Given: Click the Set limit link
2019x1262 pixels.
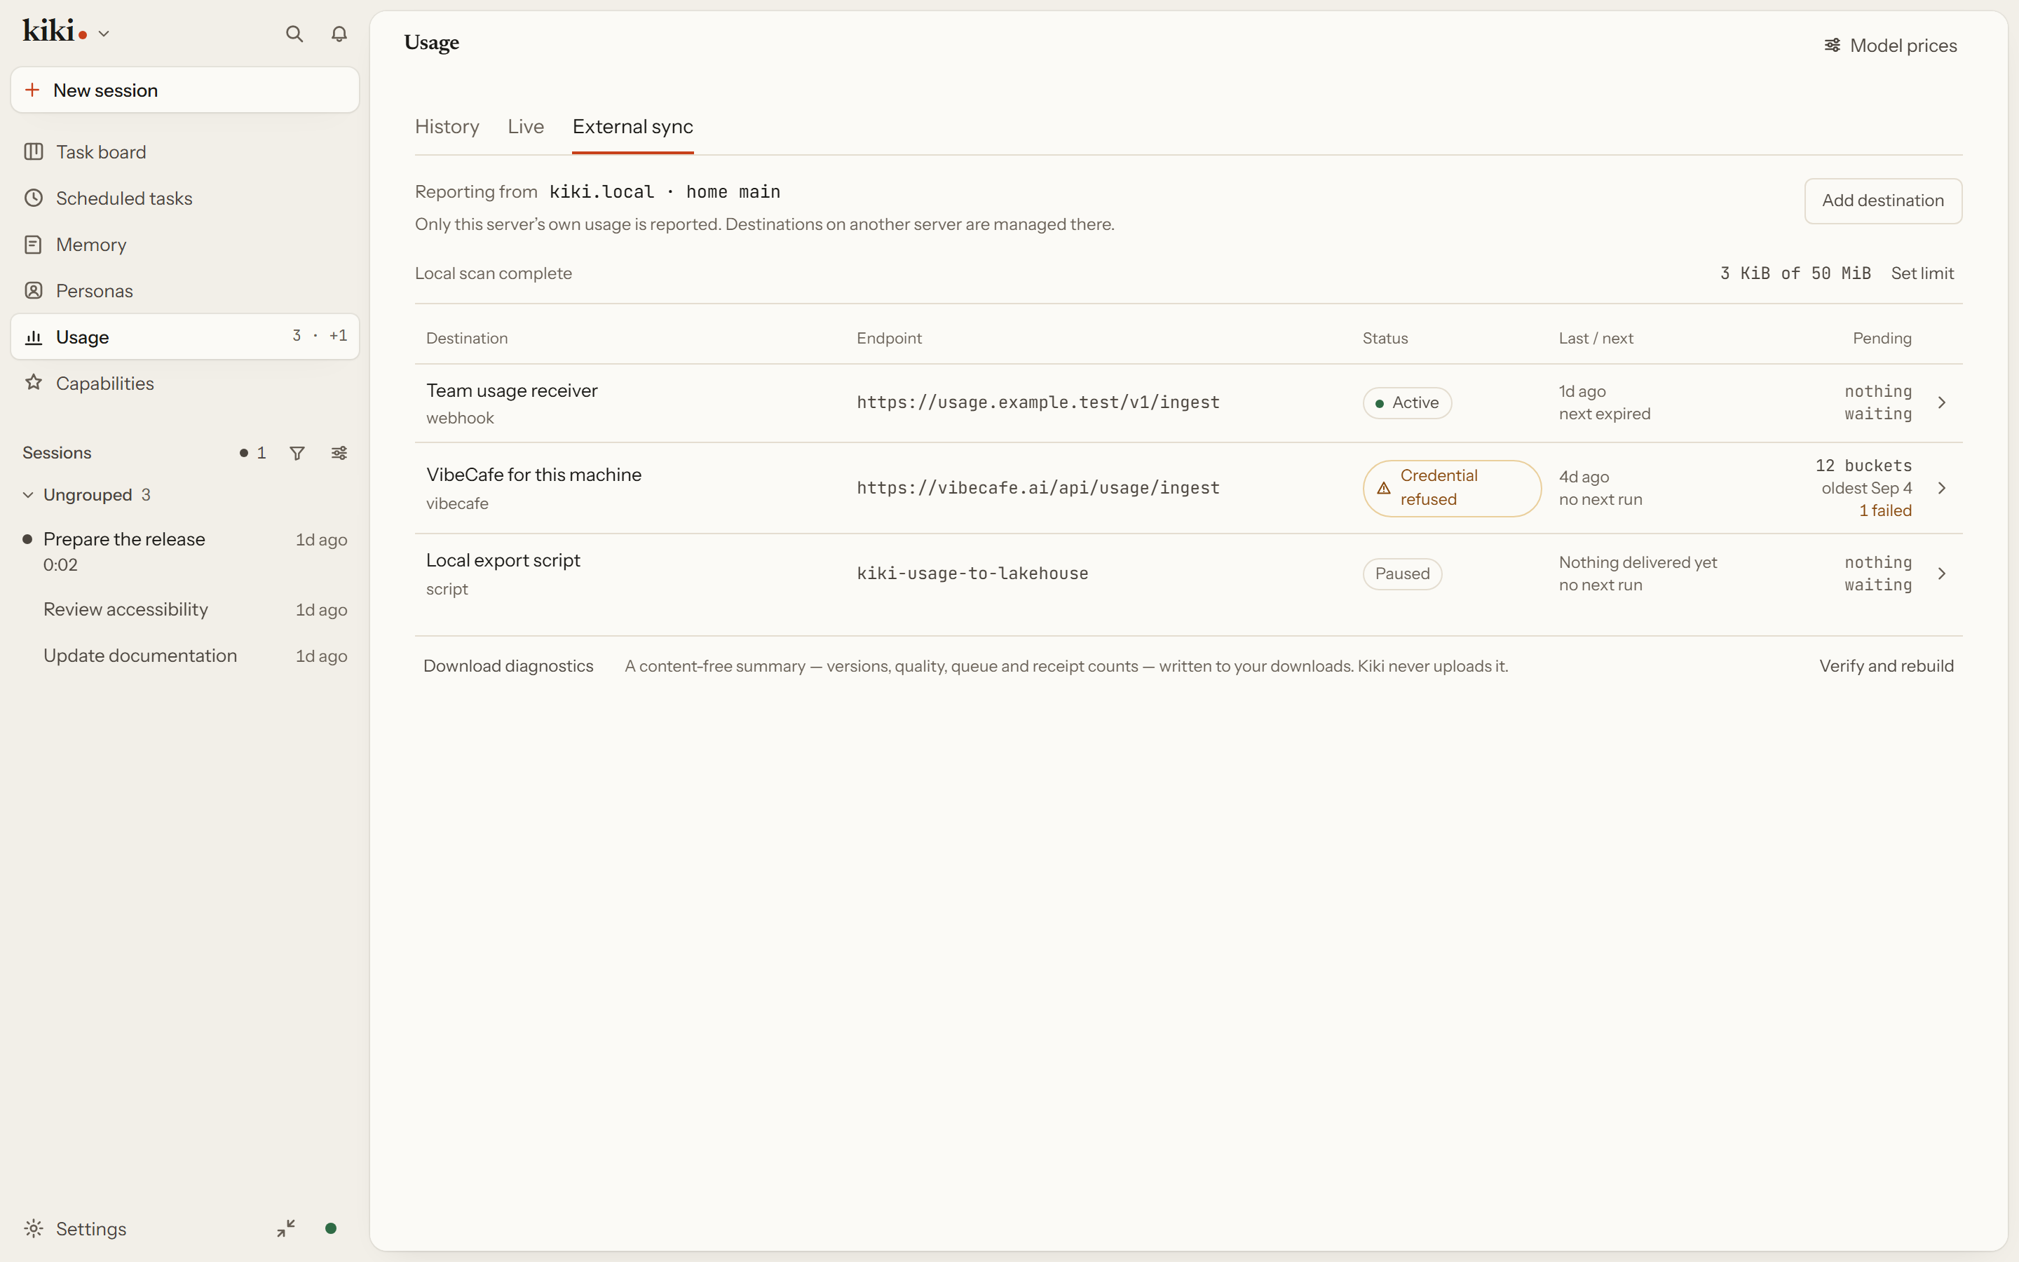Looking at the screenshot, I should click(1922, 273).
